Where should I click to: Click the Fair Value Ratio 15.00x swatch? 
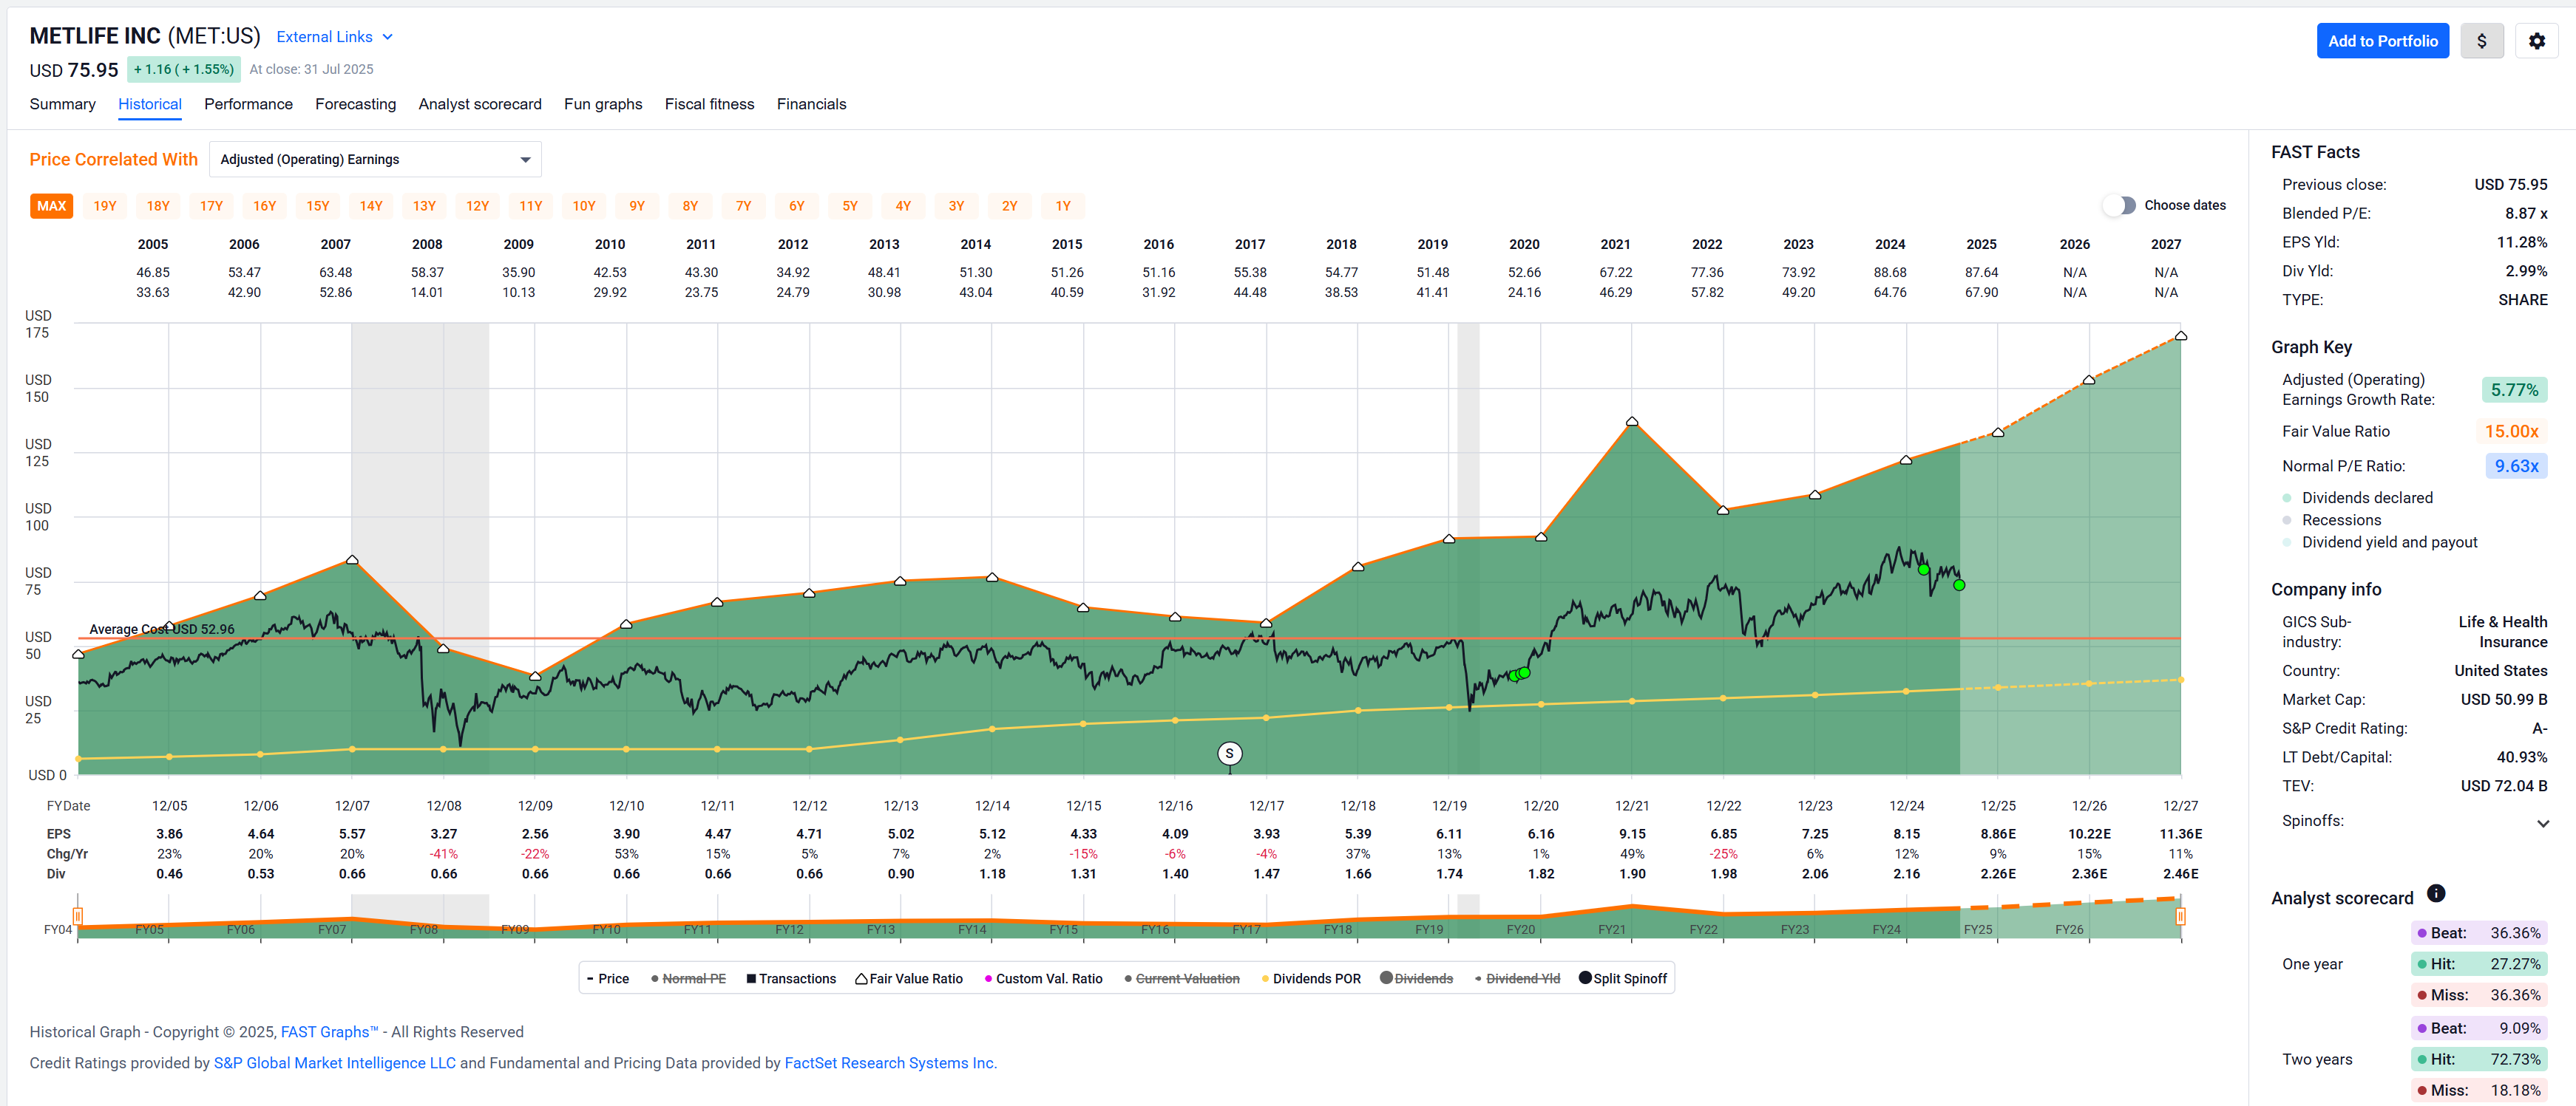tap(2511, 431)
